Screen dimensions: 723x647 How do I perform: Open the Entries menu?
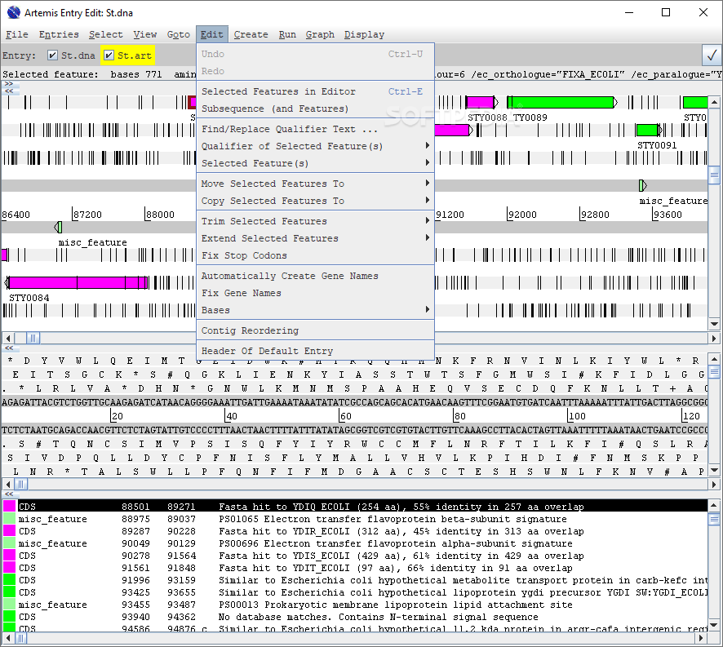pyautogui.click(x=59, y=34)
